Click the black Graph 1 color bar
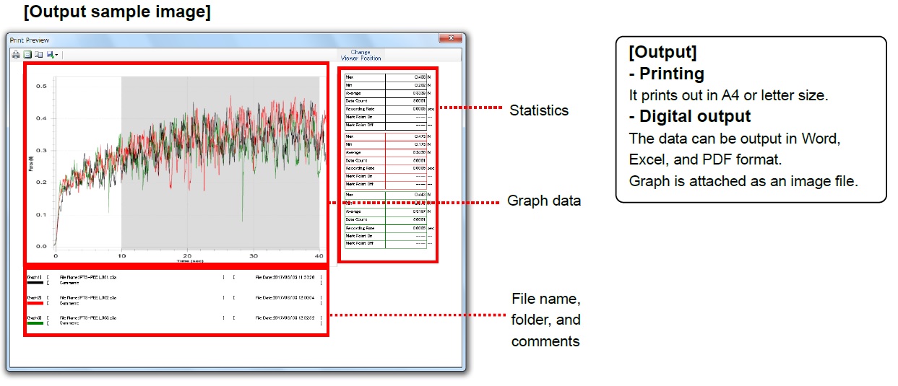 (35, 282)
